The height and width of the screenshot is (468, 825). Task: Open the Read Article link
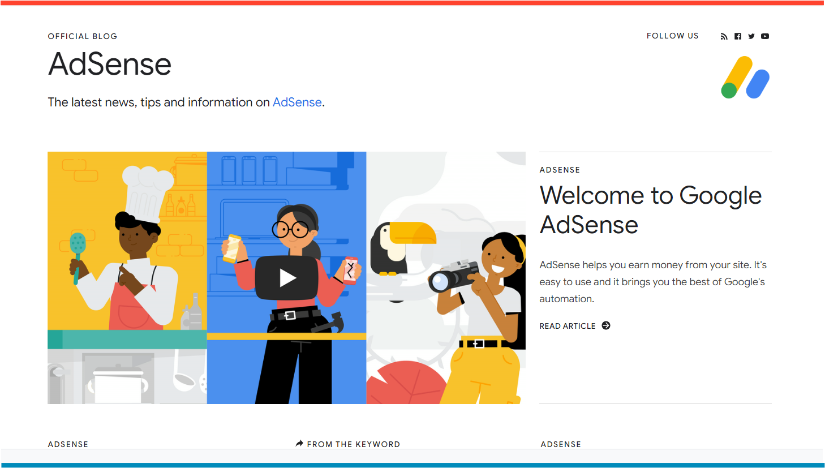pyautogui.click(x=575, y=326)
